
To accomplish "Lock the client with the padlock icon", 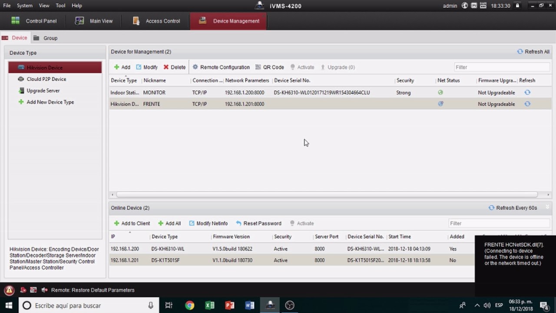I will click(x=517, y=6).
